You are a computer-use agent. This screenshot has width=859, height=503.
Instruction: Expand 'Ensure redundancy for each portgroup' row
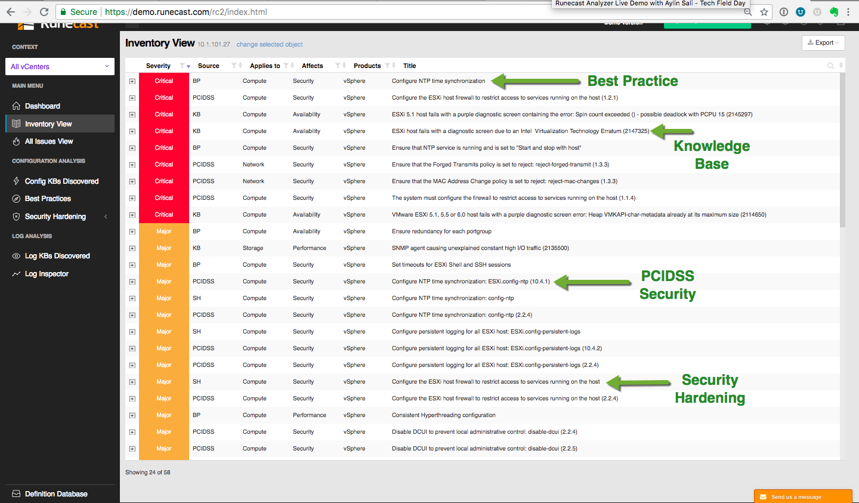tap(132, 232)
